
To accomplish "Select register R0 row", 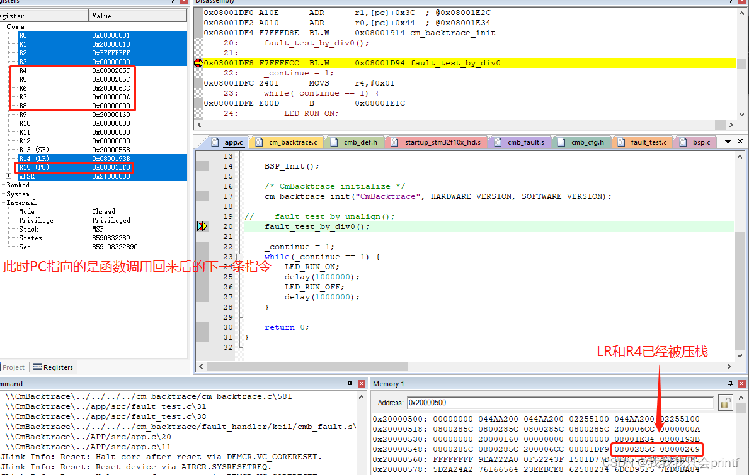I will click(x=102, y=35).
